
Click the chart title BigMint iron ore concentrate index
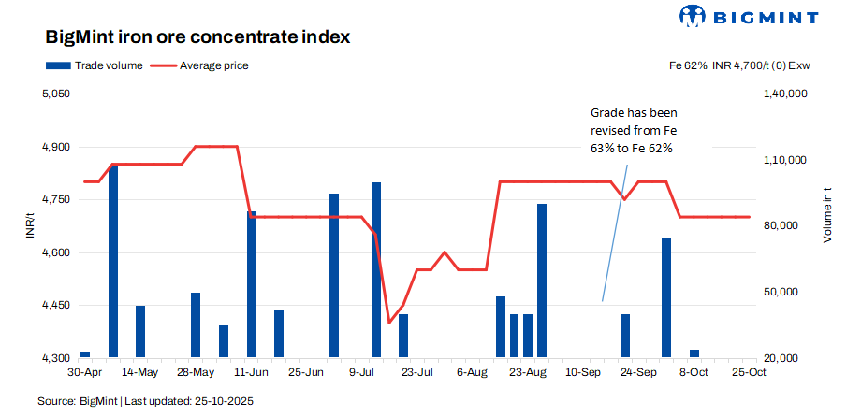pyautogui.click(x=197, y=38)
